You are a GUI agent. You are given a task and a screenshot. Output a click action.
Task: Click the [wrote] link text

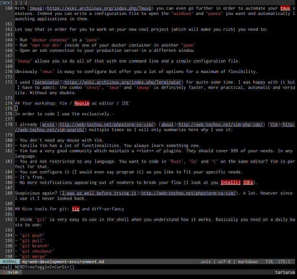pyautogui.click(x=48, y=124)
